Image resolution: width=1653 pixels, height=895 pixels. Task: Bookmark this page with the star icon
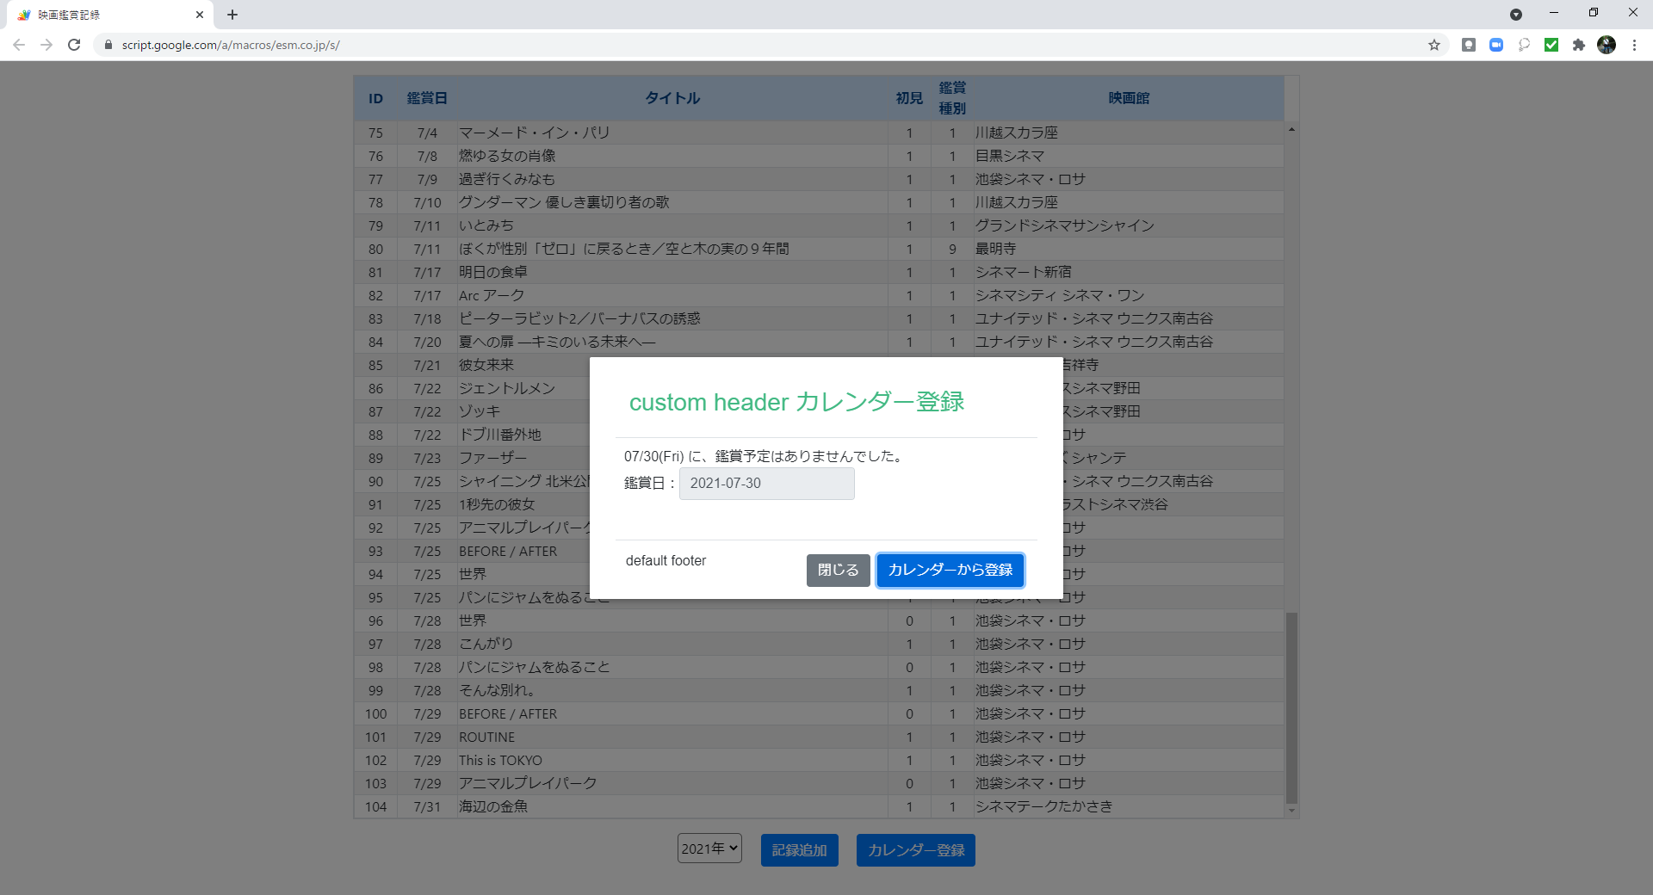coord(1434,45)
